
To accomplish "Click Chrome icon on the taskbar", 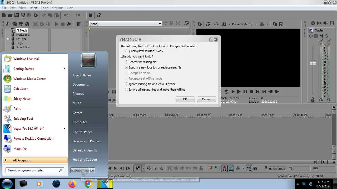I will [x=89, y=184].
